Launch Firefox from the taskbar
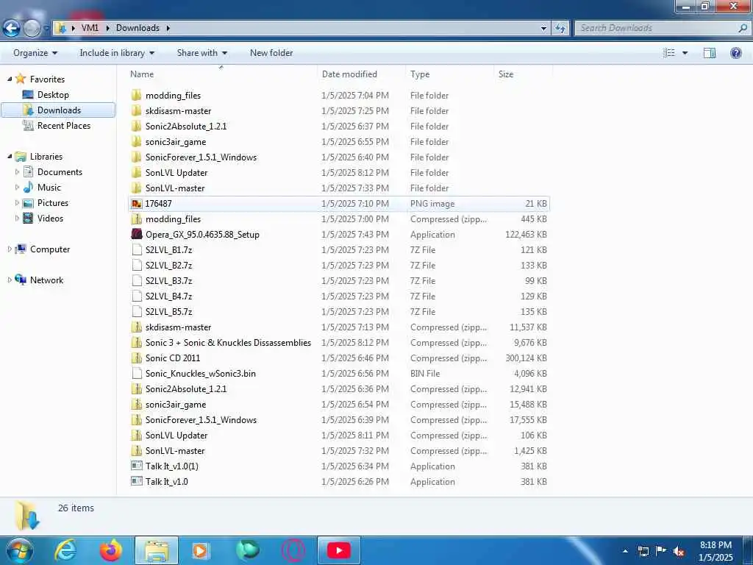Viewport: 753px width, 565px height. point(111,550)
